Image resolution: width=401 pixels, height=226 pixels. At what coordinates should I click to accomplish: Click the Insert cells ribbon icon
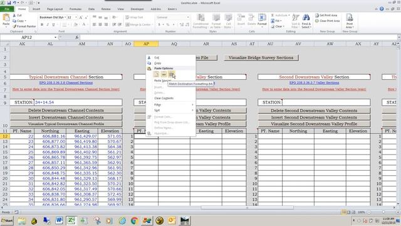point(241,18)
